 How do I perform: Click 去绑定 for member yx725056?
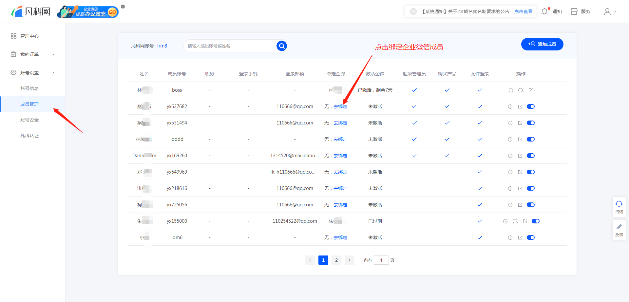coord(340,205)
